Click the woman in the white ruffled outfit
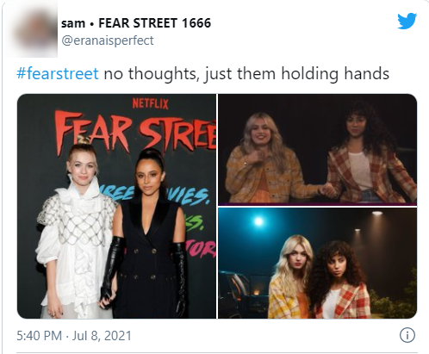 (x=76, y=230)
